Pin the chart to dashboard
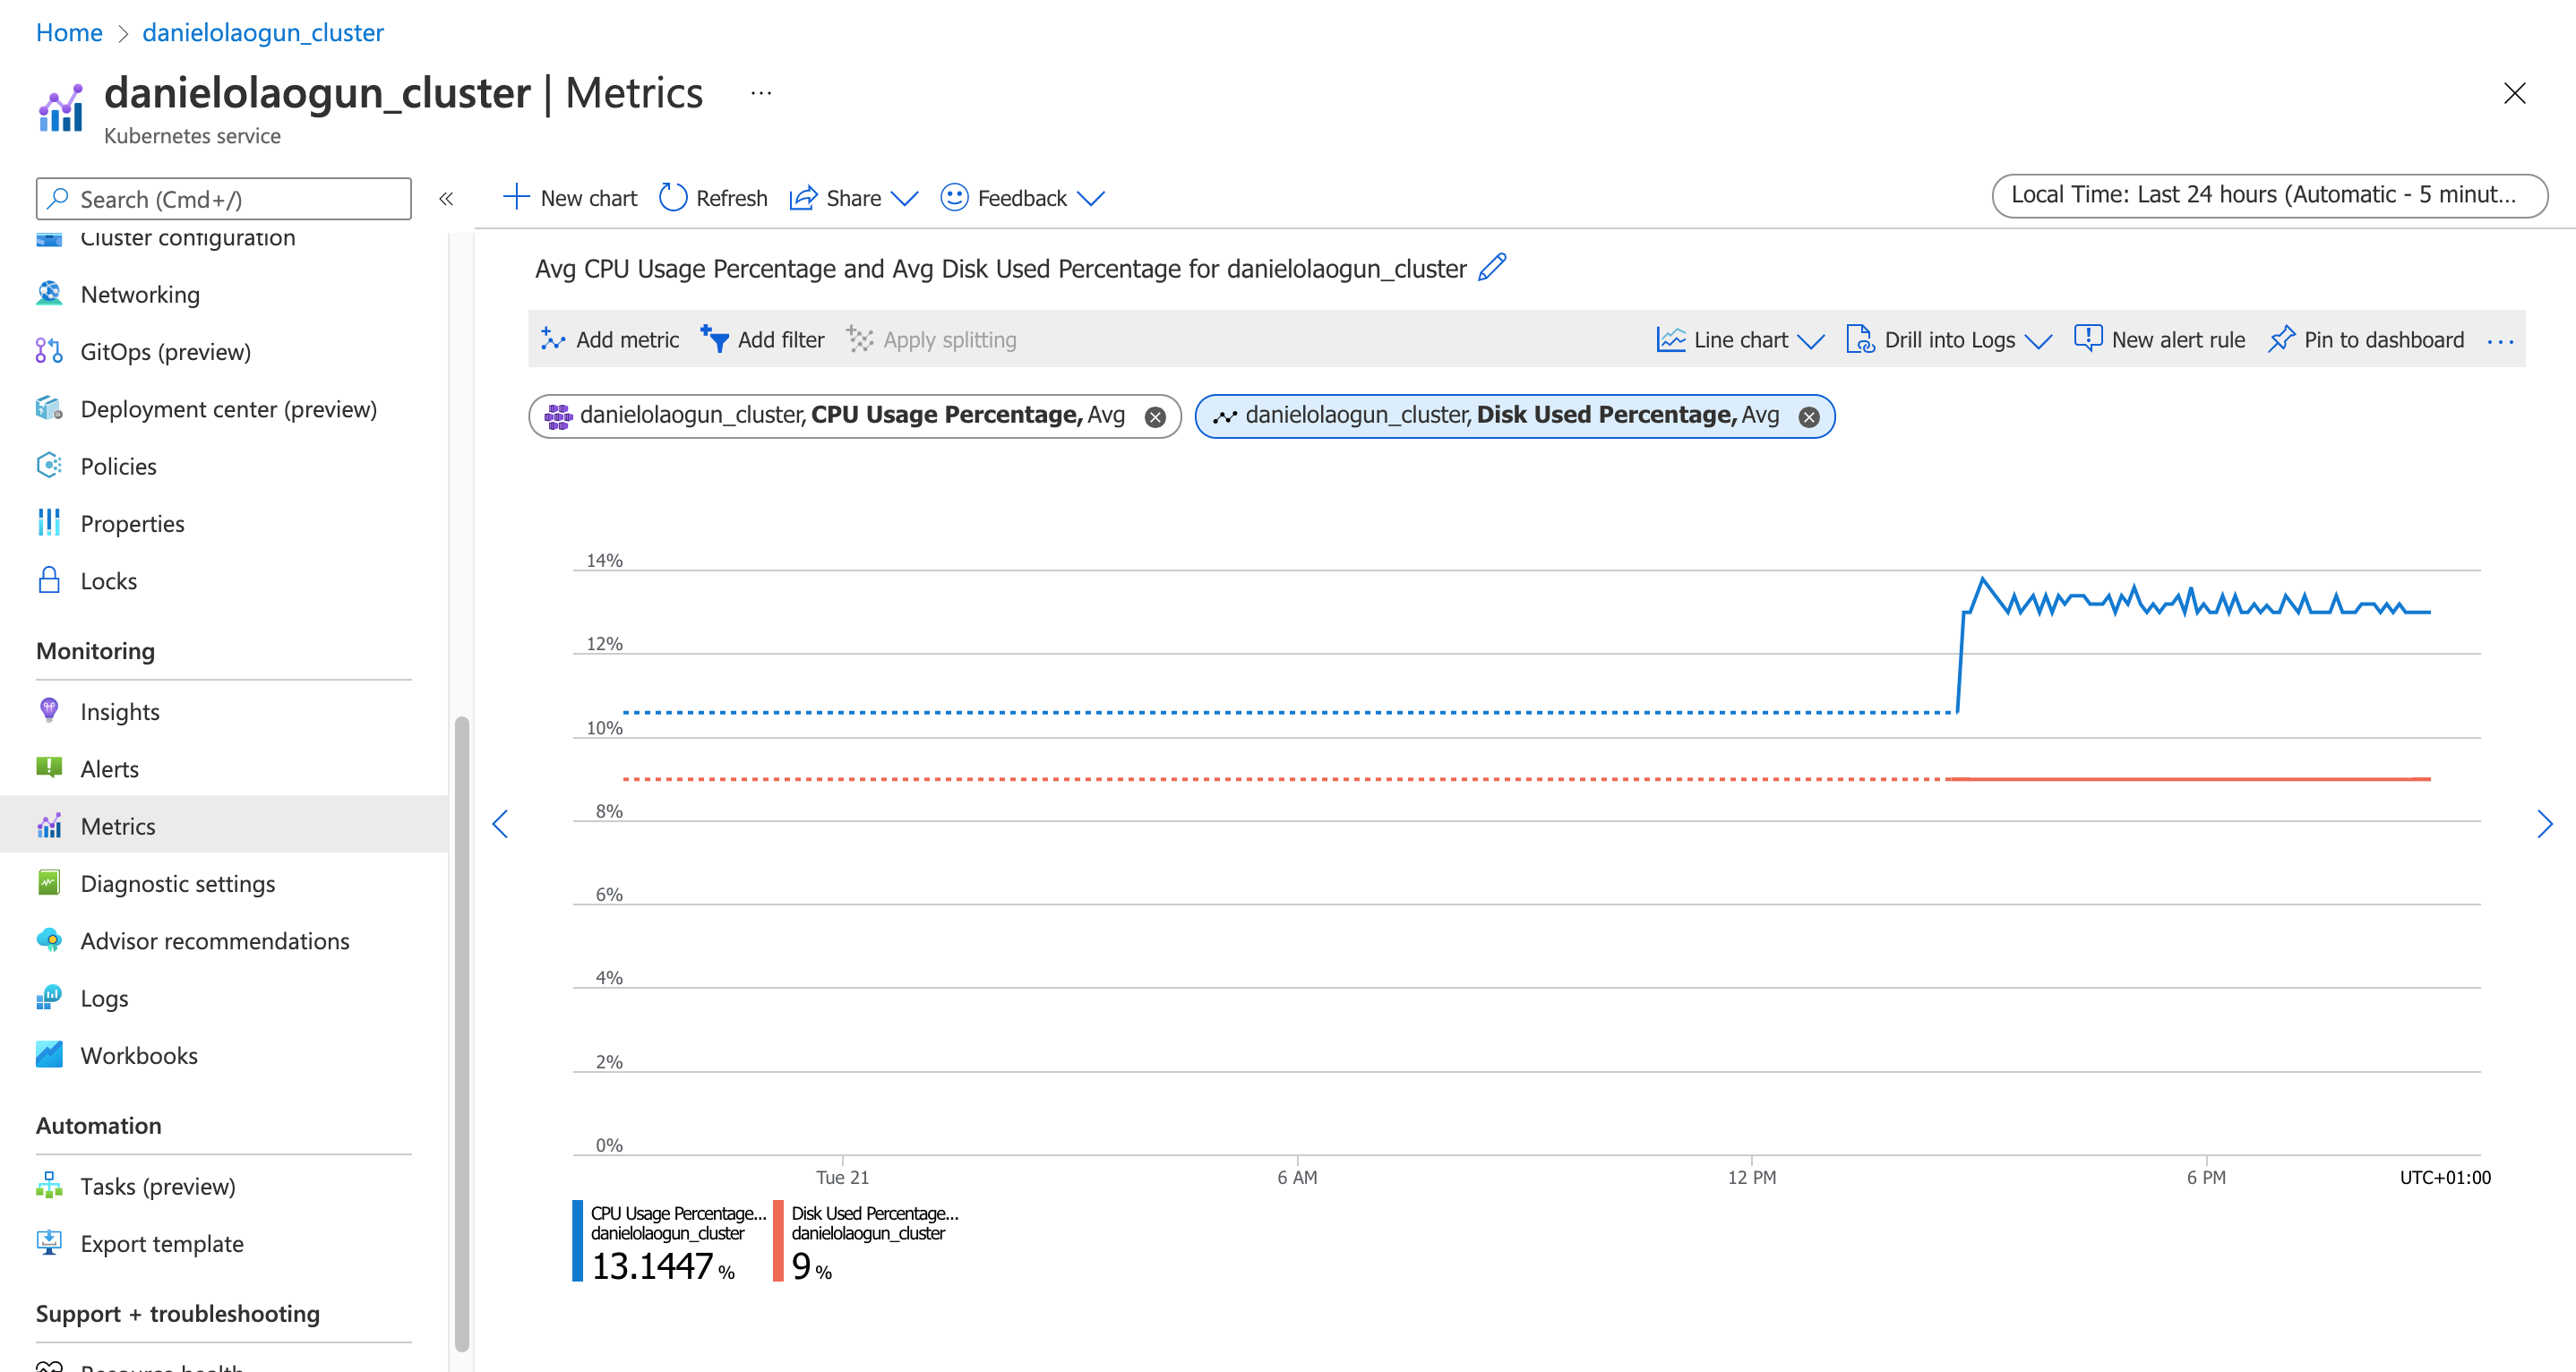Screen dimensions: 2576x1372 [2366, 340]
